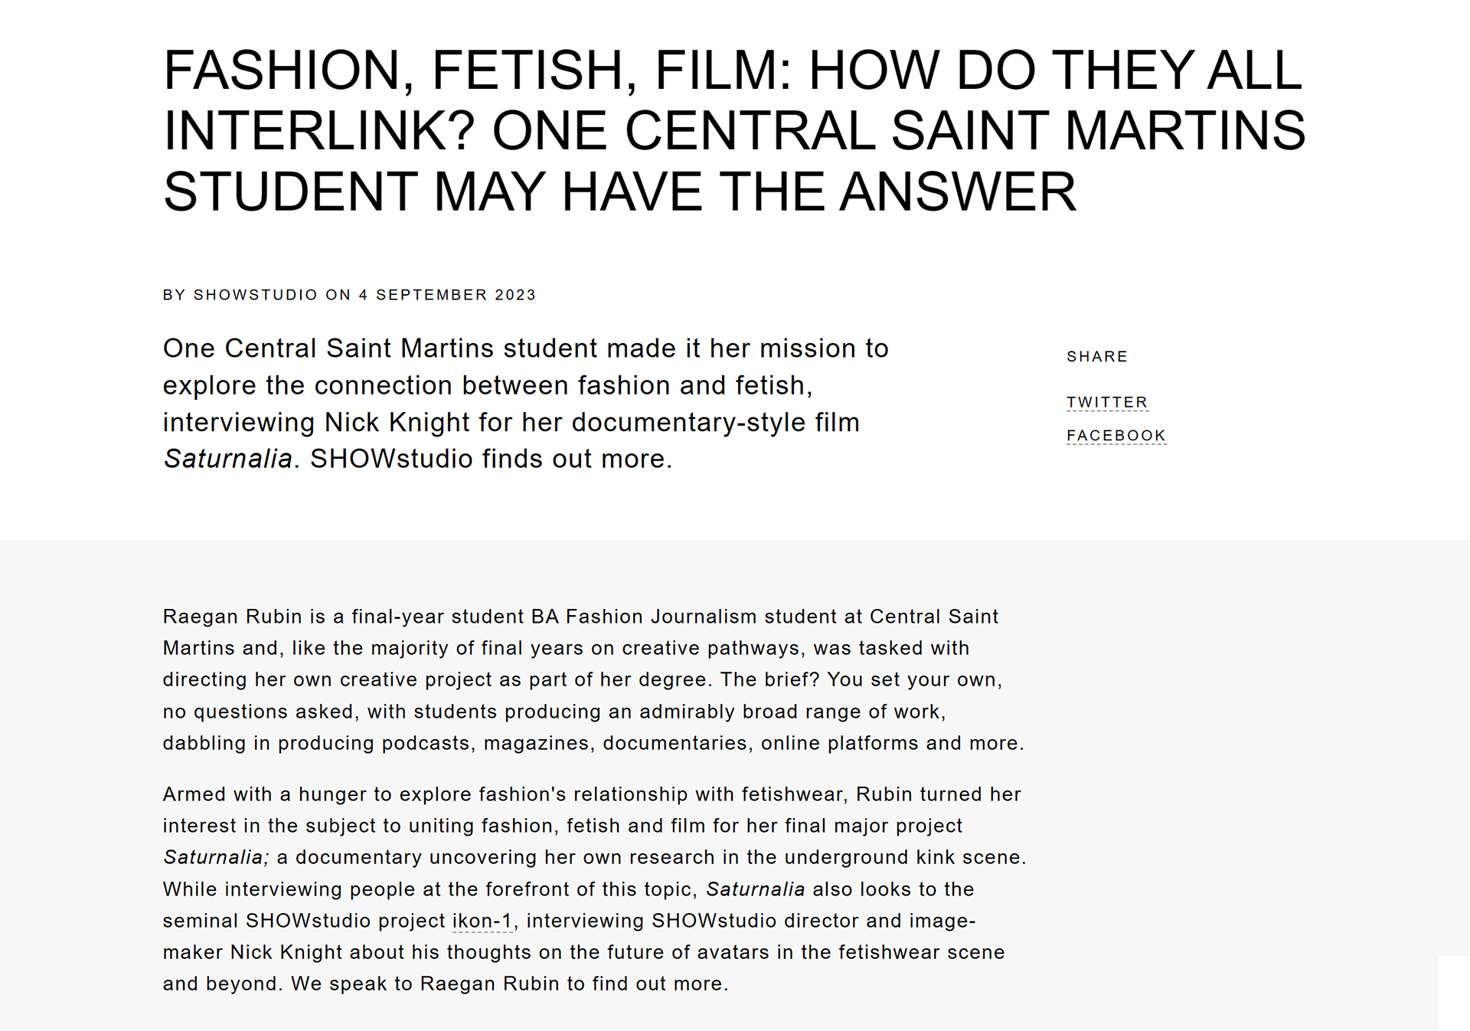Click the SHARE heading label
The image size is (1470, 1031).
(1097, 356)
